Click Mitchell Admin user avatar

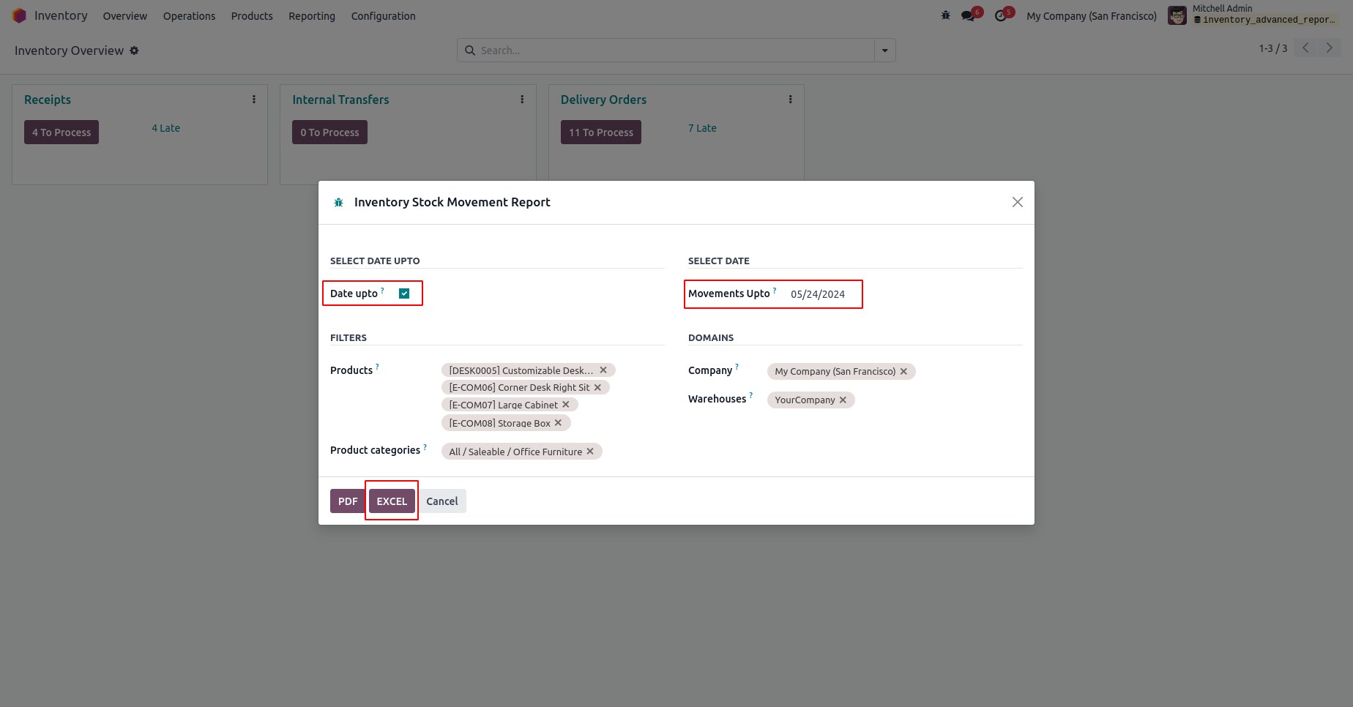click(1177, 15)
